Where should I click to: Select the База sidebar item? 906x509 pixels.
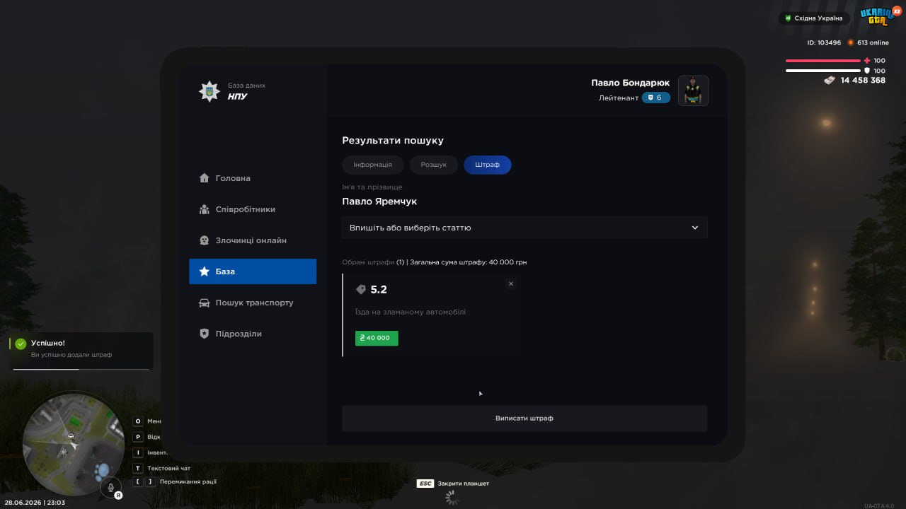[253, 271]
